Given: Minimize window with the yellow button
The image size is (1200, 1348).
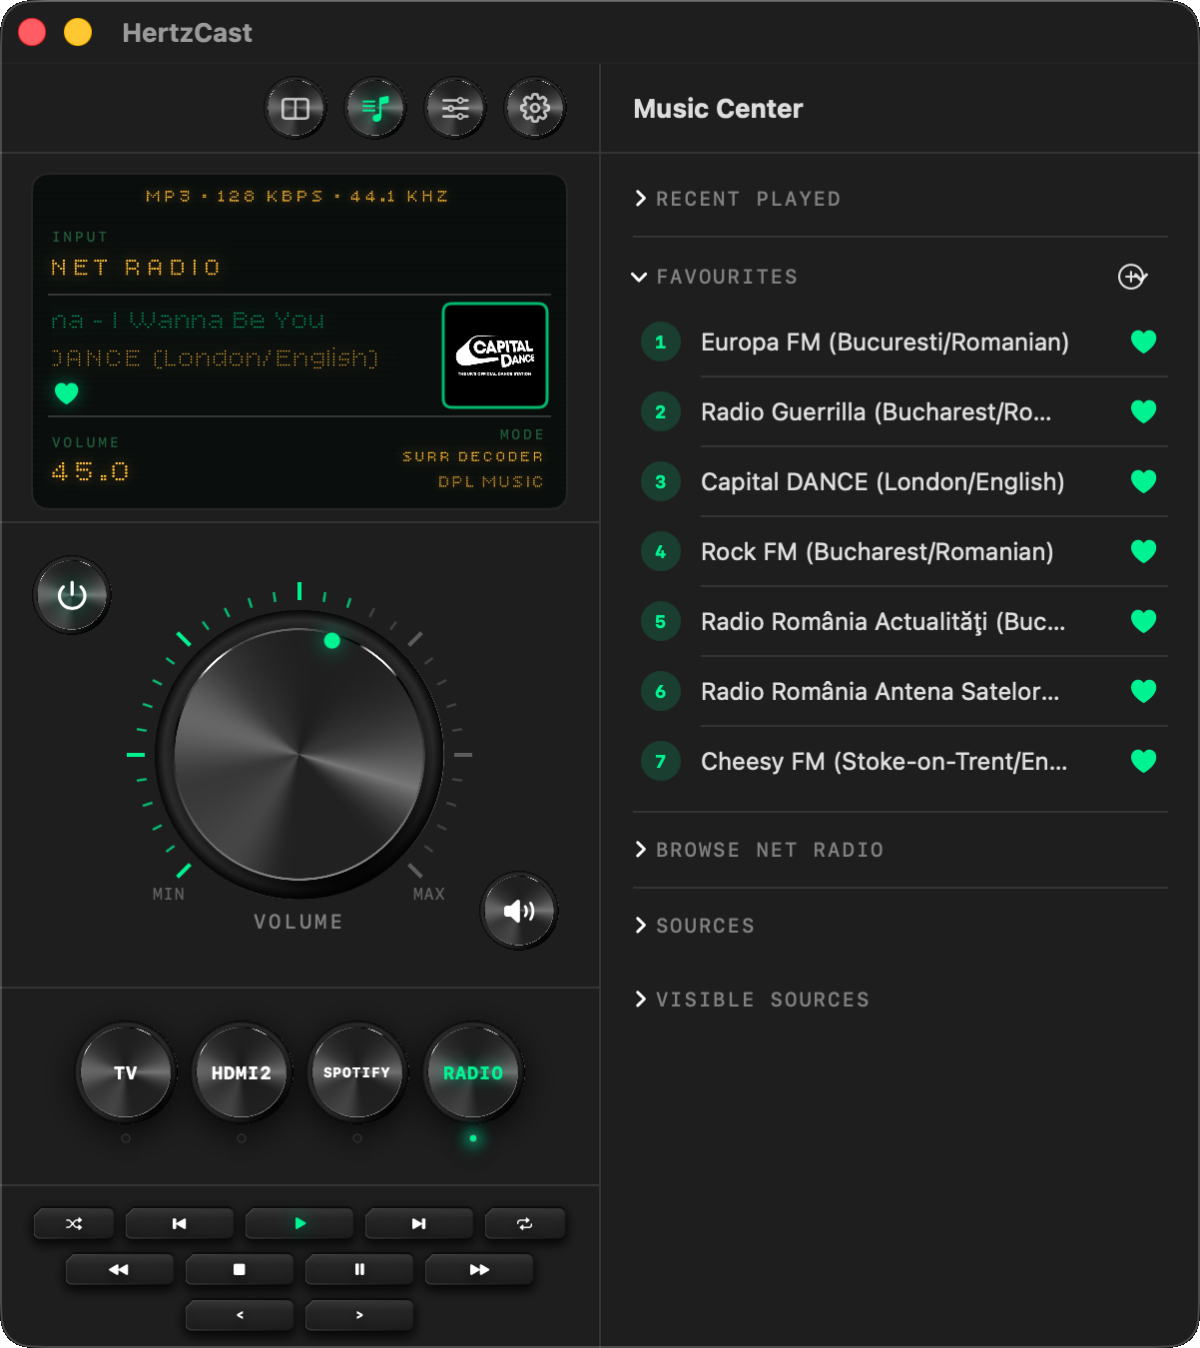Looking at the screenshot, I should (x=78, y=33).
